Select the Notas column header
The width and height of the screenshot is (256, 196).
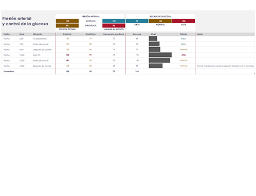pyautogui.click(x=200, y=34)
